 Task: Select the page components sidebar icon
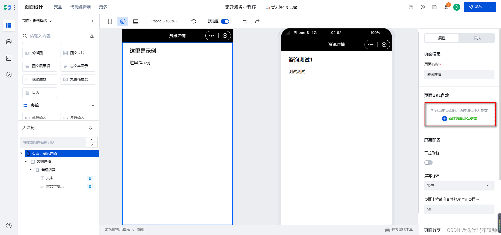pos(9,25)
